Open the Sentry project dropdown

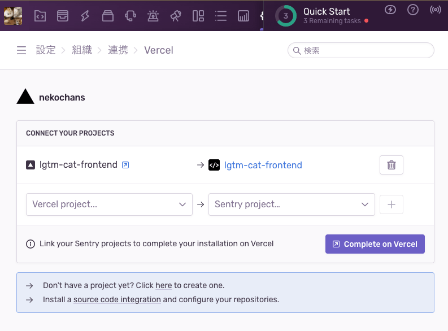pyautogui.click(x=292, y=204)
